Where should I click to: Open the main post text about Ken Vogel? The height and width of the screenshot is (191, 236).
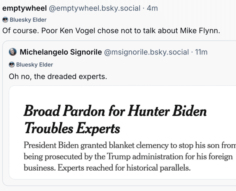[x=111, y=31]
